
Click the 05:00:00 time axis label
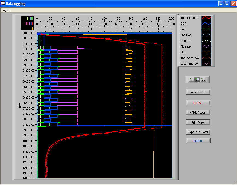pyautogui.click(x=29, y=87)
